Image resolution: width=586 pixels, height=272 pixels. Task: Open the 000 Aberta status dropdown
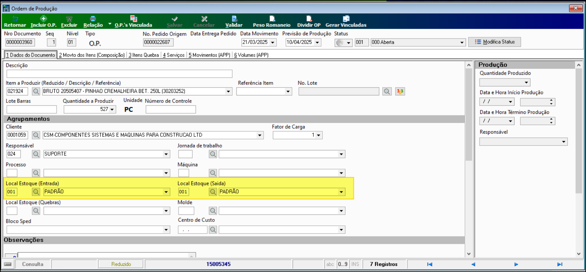(x=462, y=42)
